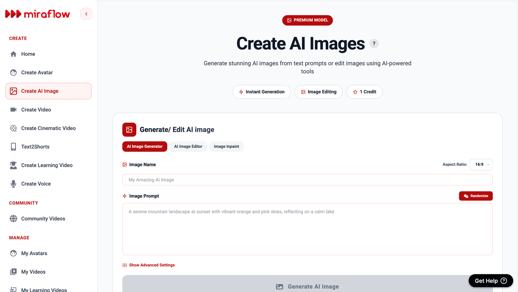Image resolution: width=518 pixels, height=292 pixels.
Task: Select the Image Inpaint tab
Action: (226, 146)
